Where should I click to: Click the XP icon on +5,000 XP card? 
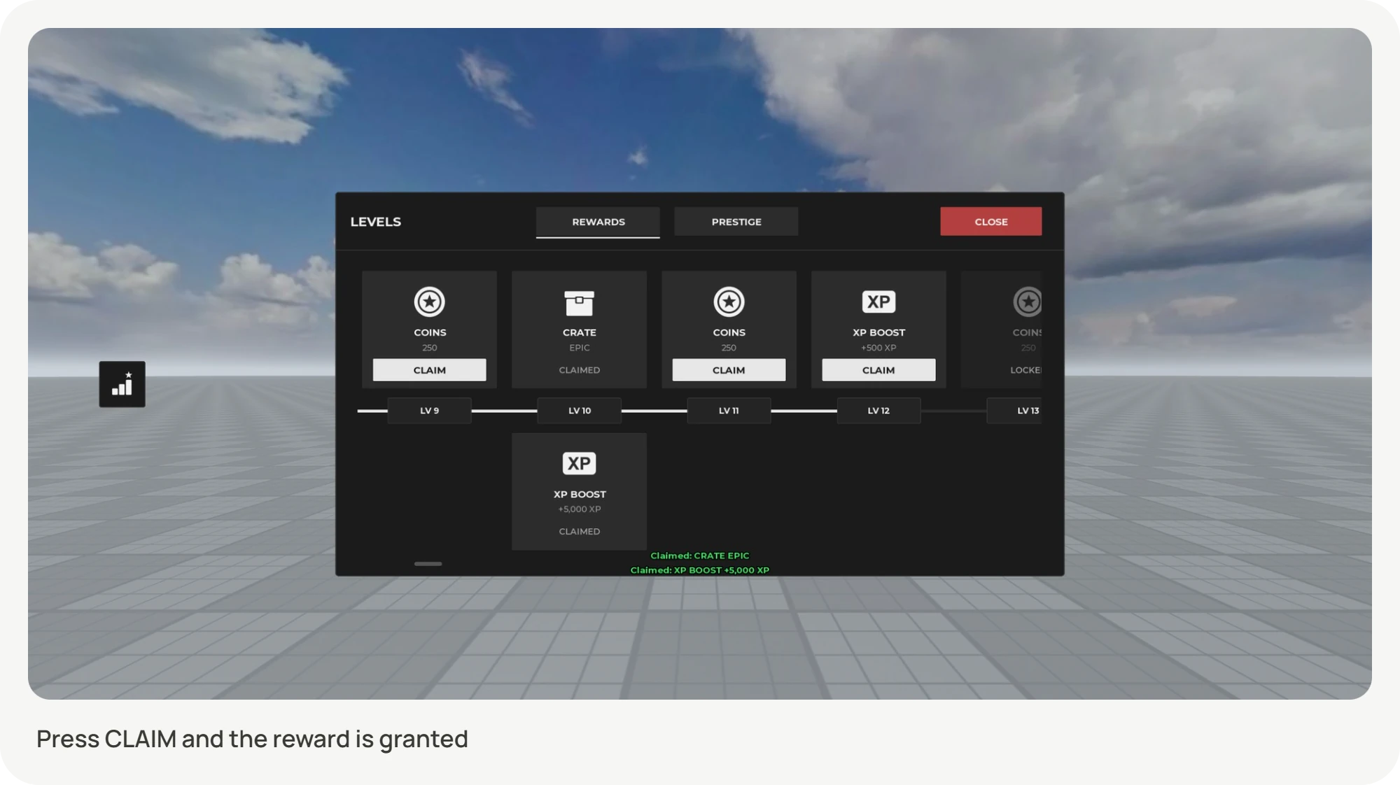pyautogui.click(x=579, y=463)
